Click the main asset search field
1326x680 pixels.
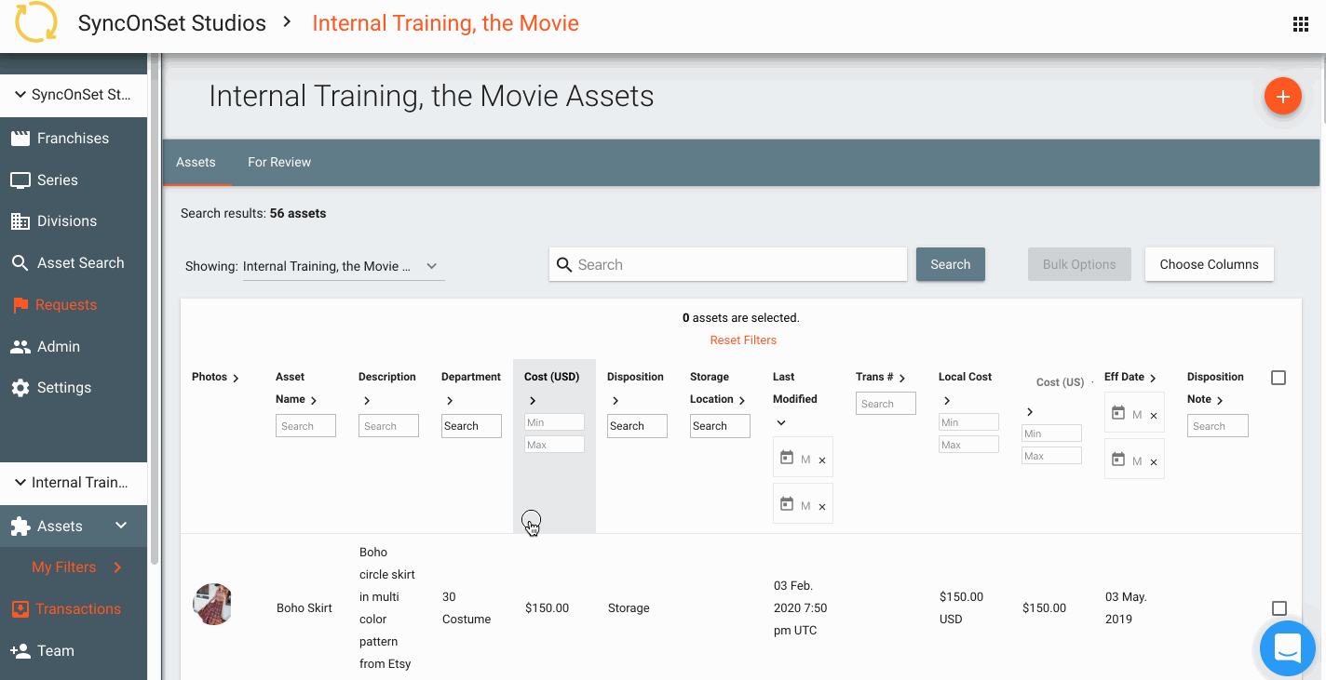(x=728, y=264)
